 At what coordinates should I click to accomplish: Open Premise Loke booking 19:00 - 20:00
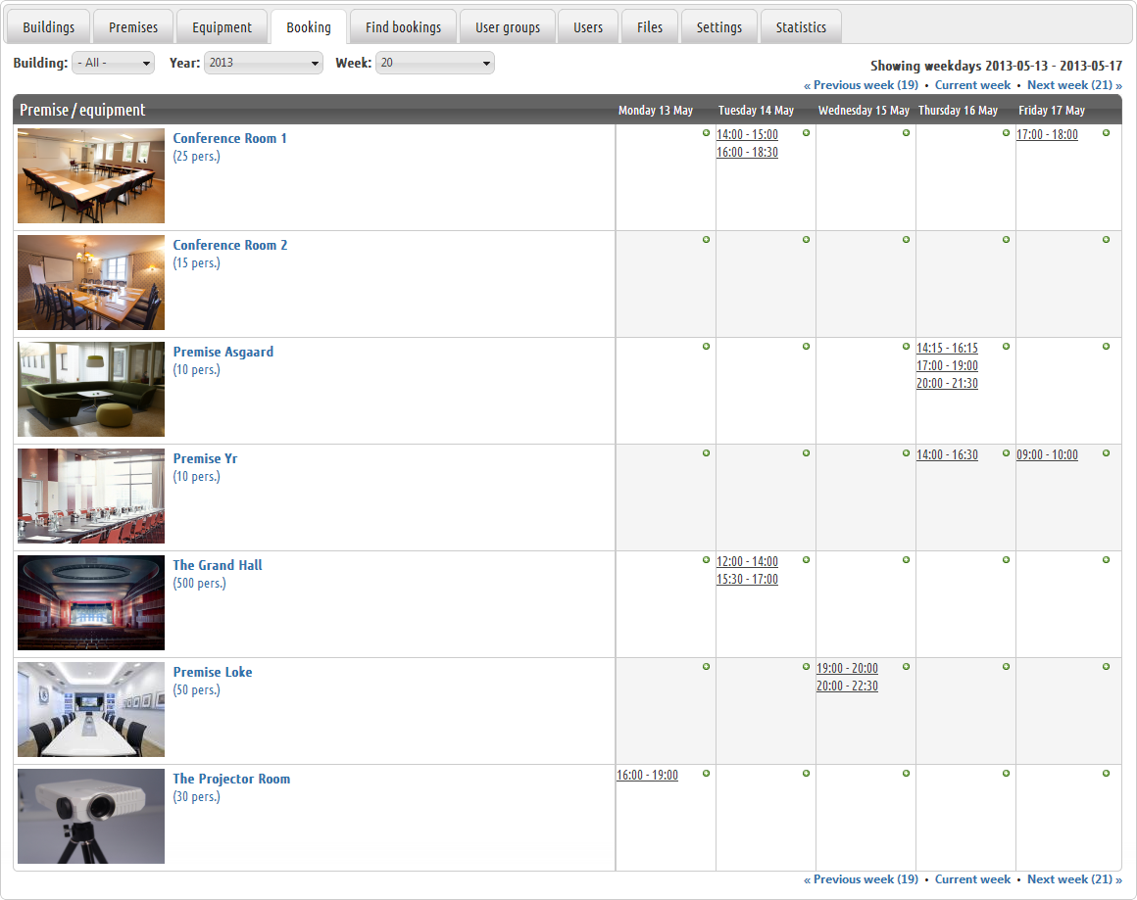847,668
